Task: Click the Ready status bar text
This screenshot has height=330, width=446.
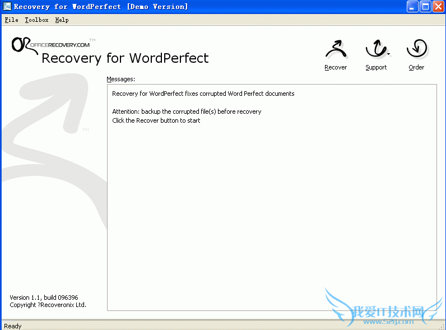Action: pos(12,326)
